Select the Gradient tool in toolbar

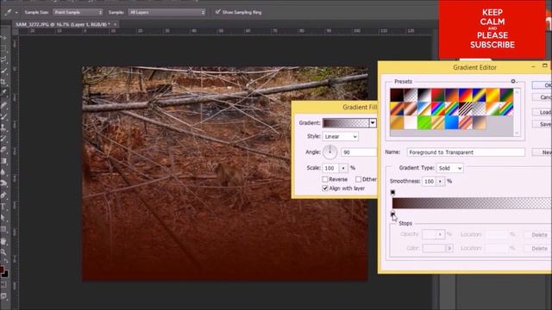3,161
